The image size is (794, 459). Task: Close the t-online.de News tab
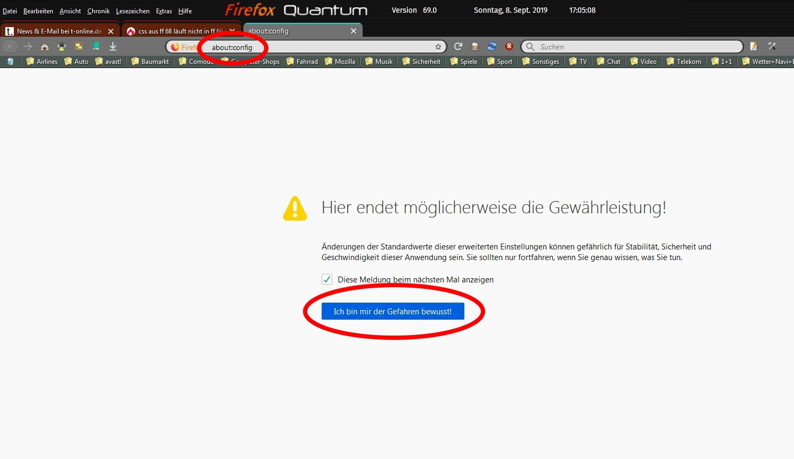(111, 31)
